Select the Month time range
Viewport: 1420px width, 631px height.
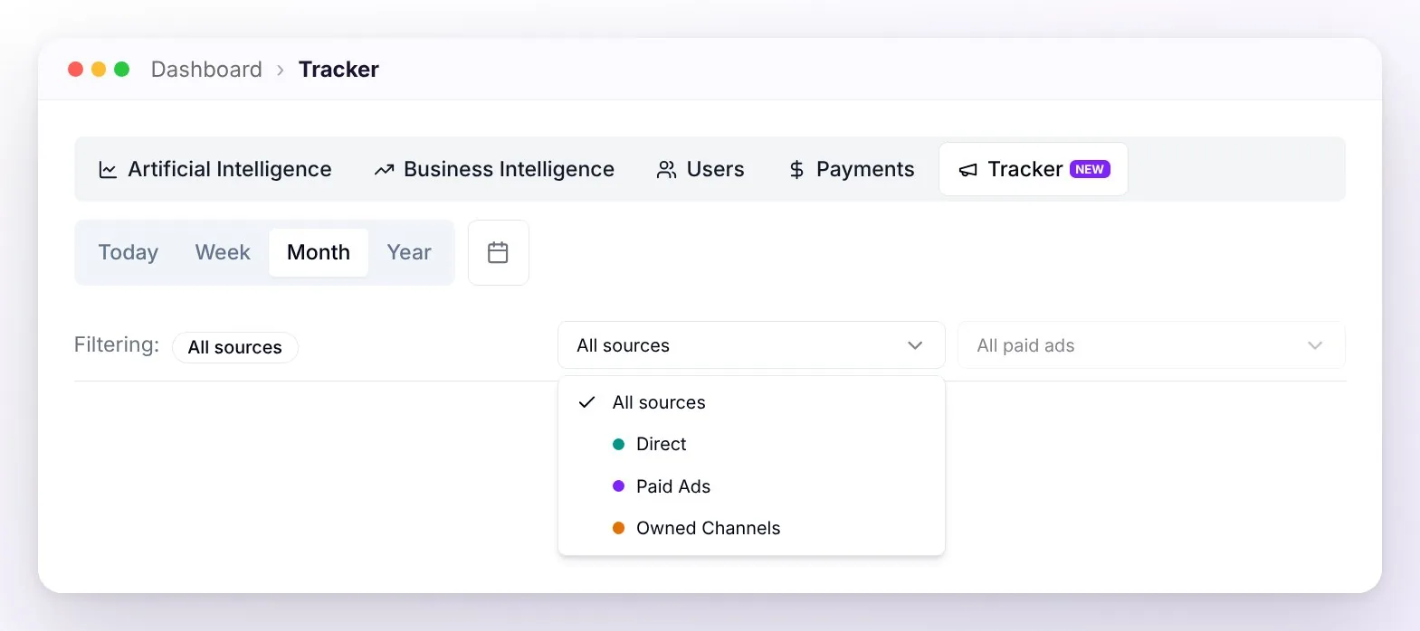point(319,252)
